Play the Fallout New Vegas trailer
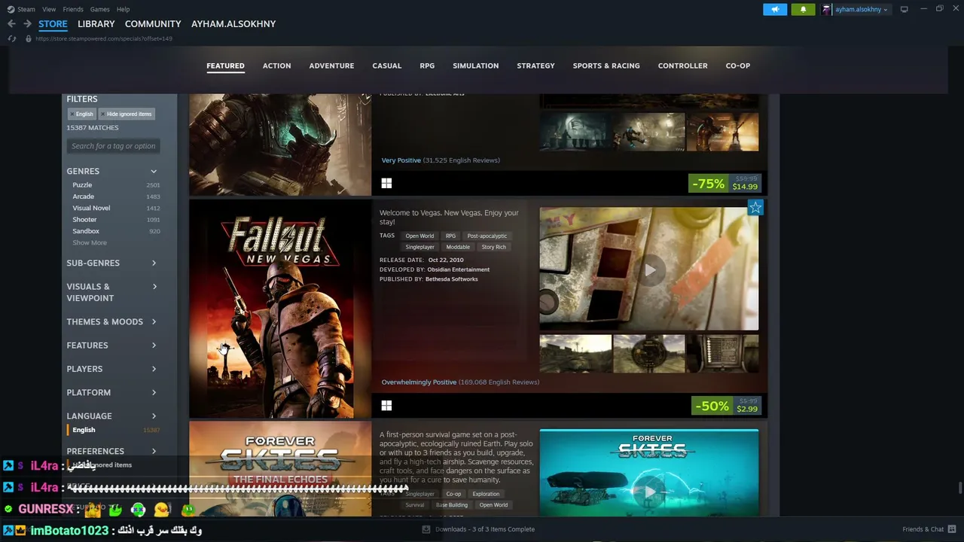The height and width of the screenshot is (542, 964). [x=649, y=269]
